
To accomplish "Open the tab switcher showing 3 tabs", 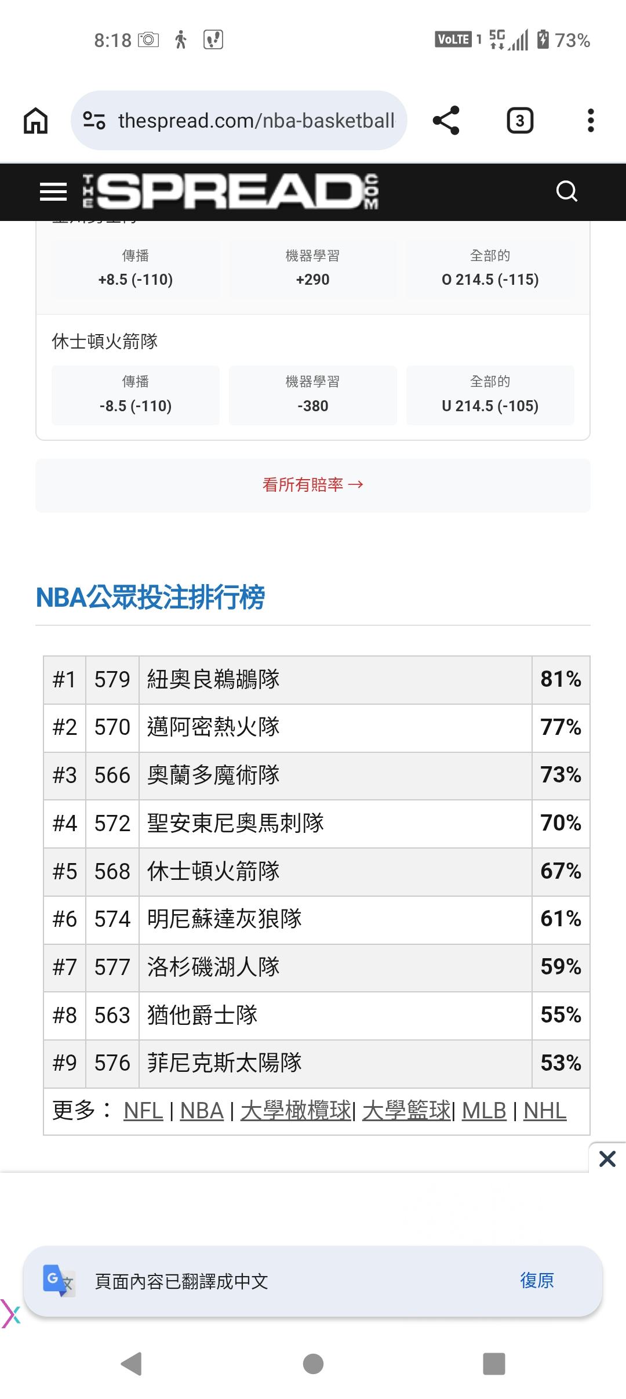I will [x=519, y=121].
